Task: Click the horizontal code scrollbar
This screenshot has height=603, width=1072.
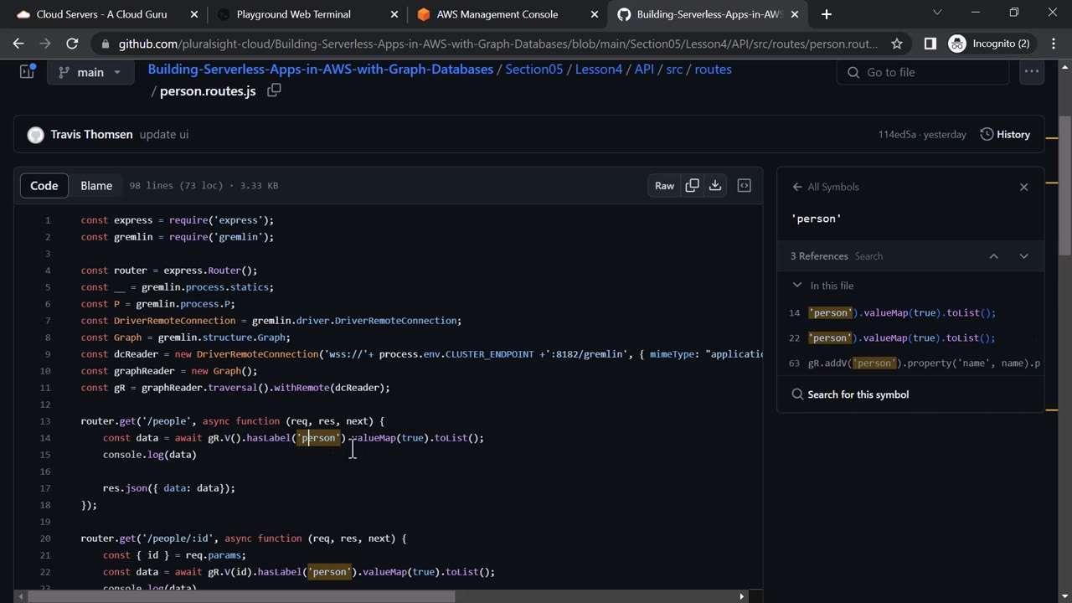Action: pos(243,596)
